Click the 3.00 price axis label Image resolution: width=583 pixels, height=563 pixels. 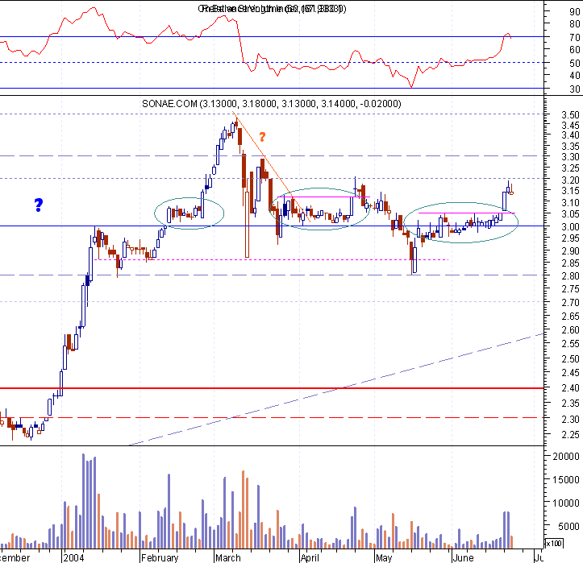pos(570,226)
